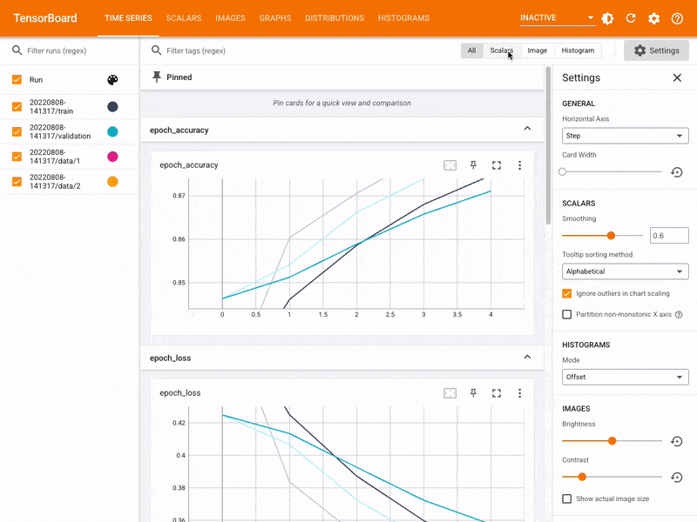The height and width of the screenshot is (522, 697).
Task: Reload data with the refresh icon
Action: tap(631, 18)
